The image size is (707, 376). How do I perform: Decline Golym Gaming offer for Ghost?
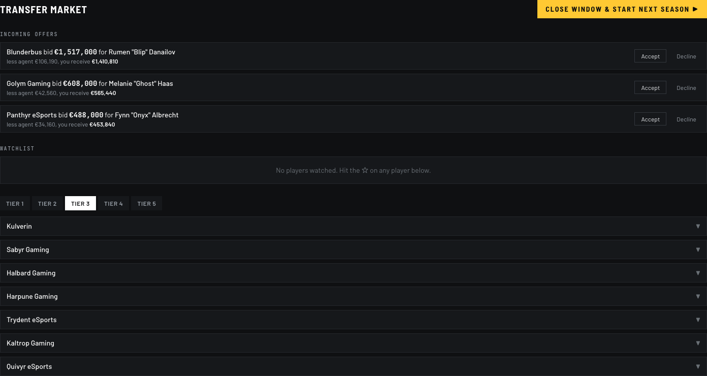point(686,88)
